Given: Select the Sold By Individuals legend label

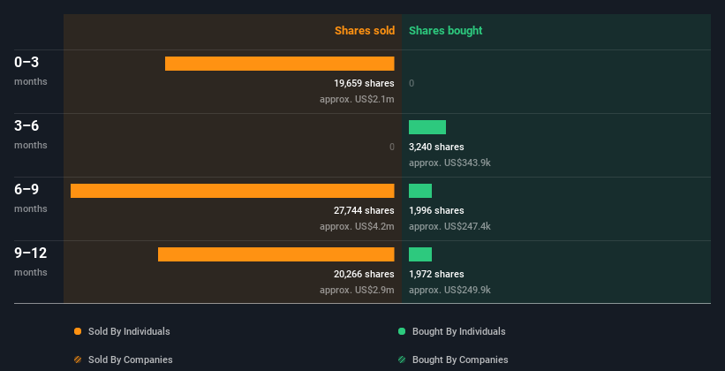Looking at the screenshot, I should pos(129,331).
